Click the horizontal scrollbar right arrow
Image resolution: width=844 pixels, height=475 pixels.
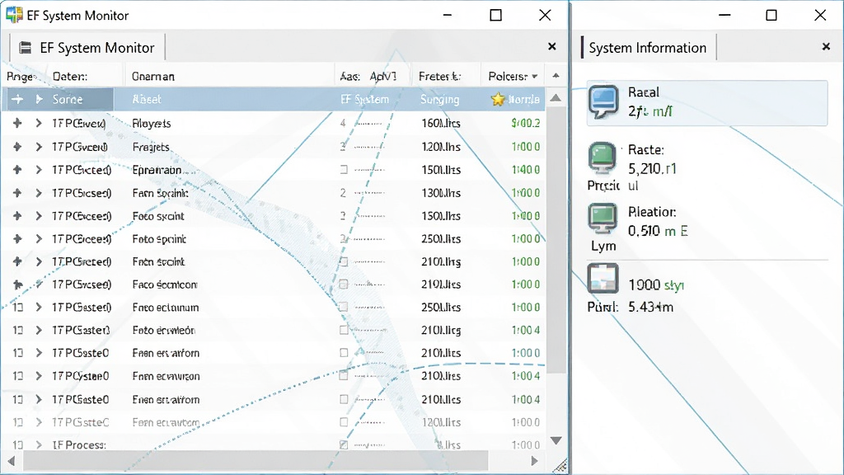pos(534,461)
